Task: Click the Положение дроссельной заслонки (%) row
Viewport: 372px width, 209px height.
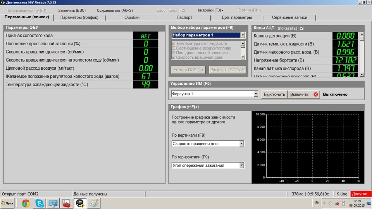Action: pyautogui.click(x=82, y=44)
